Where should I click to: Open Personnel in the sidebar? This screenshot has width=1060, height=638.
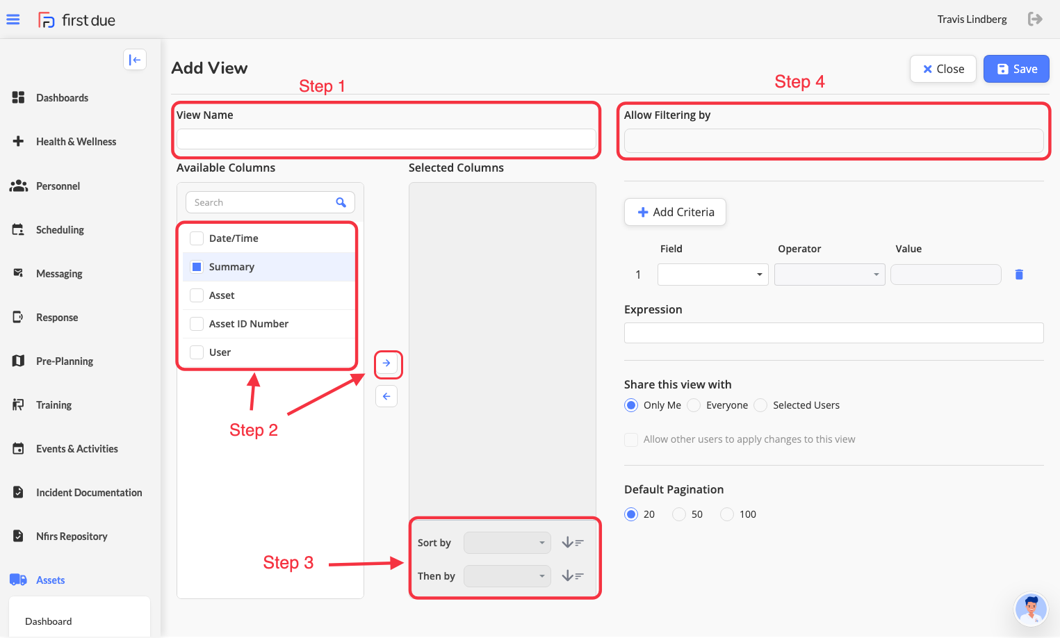click(x=58, y=186)
